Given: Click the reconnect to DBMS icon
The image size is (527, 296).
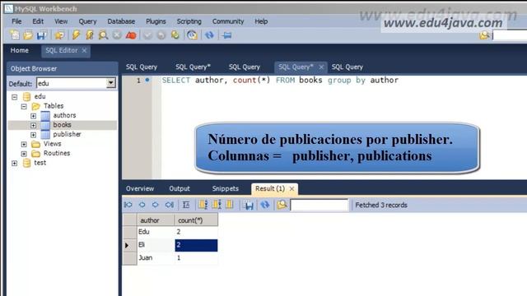Looking at the screenshot, I should [x=192, y=35].
